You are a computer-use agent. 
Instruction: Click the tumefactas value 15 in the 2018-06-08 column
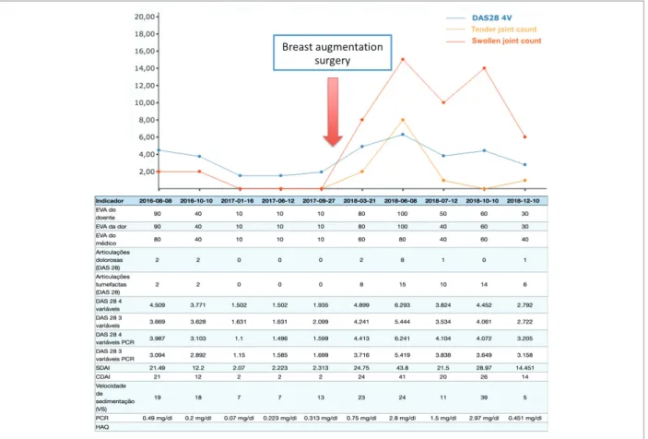point(403,284)
